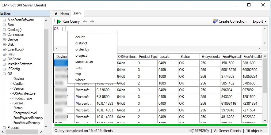271x135 pixels.
Task: Choose 'top' from the autocomplete list
Action: coord(78,74)
